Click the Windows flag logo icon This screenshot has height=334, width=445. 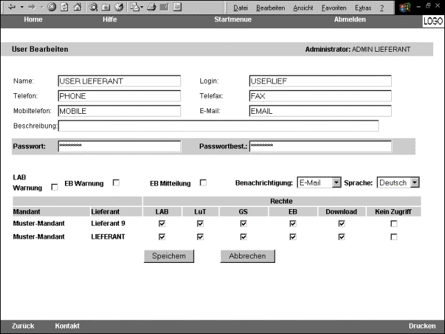pyautogui.click(x=405, y=8)
